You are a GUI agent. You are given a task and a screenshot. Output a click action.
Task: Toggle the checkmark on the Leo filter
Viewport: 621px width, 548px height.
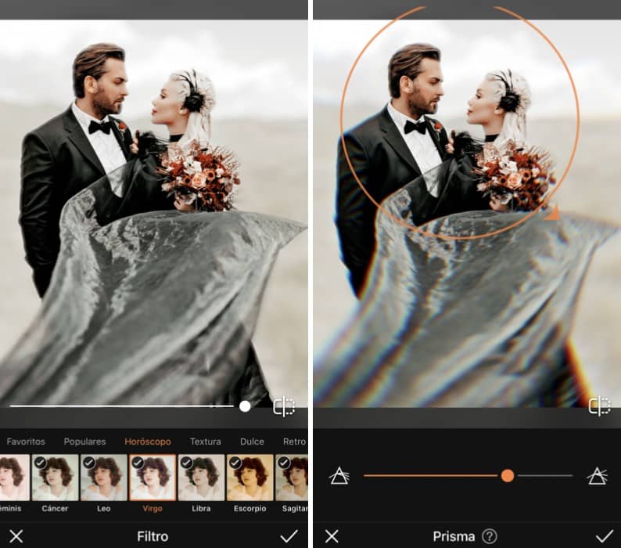[x=89, y=463]
